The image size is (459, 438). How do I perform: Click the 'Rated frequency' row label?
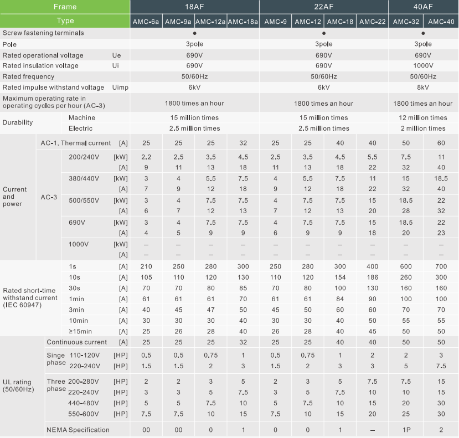coord(28,76)
